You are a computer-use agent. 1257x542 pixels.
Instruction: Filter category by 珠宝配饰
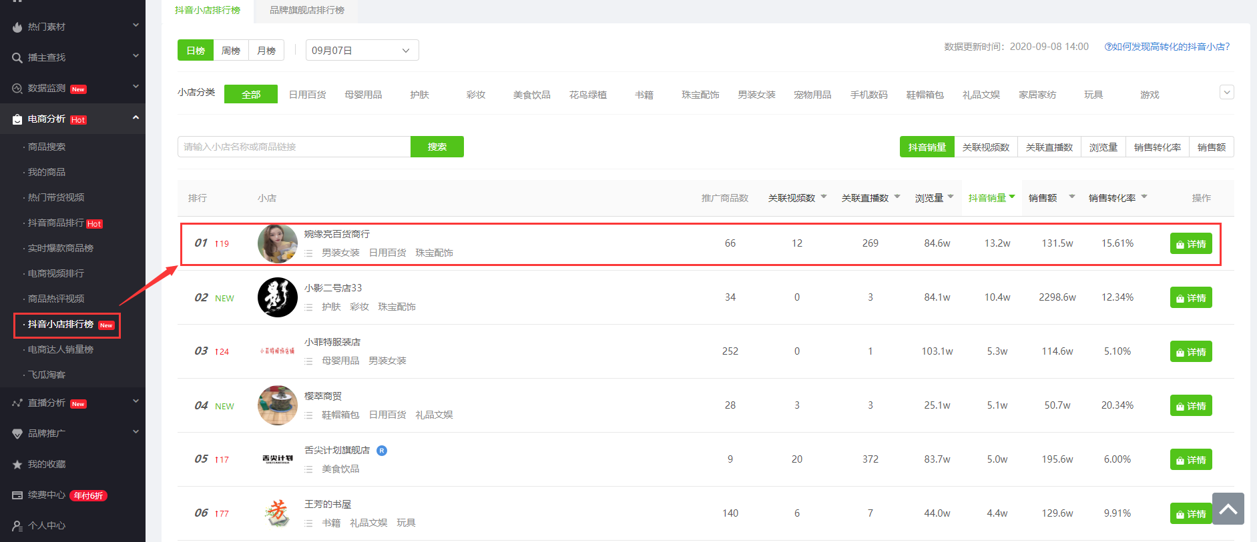700,95
